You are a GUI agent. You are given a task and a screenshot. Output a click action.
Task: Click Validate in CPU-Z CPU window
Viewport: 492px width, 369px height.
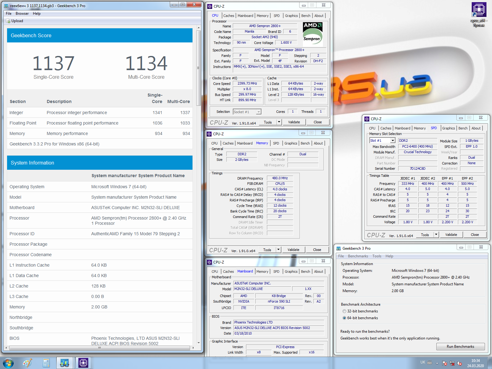[x=294, y=122]
